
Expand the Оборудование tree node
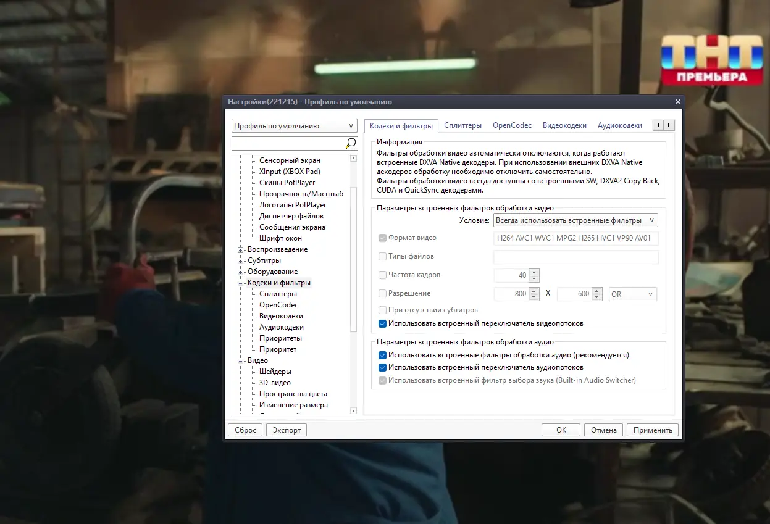(x=241, y=272)
